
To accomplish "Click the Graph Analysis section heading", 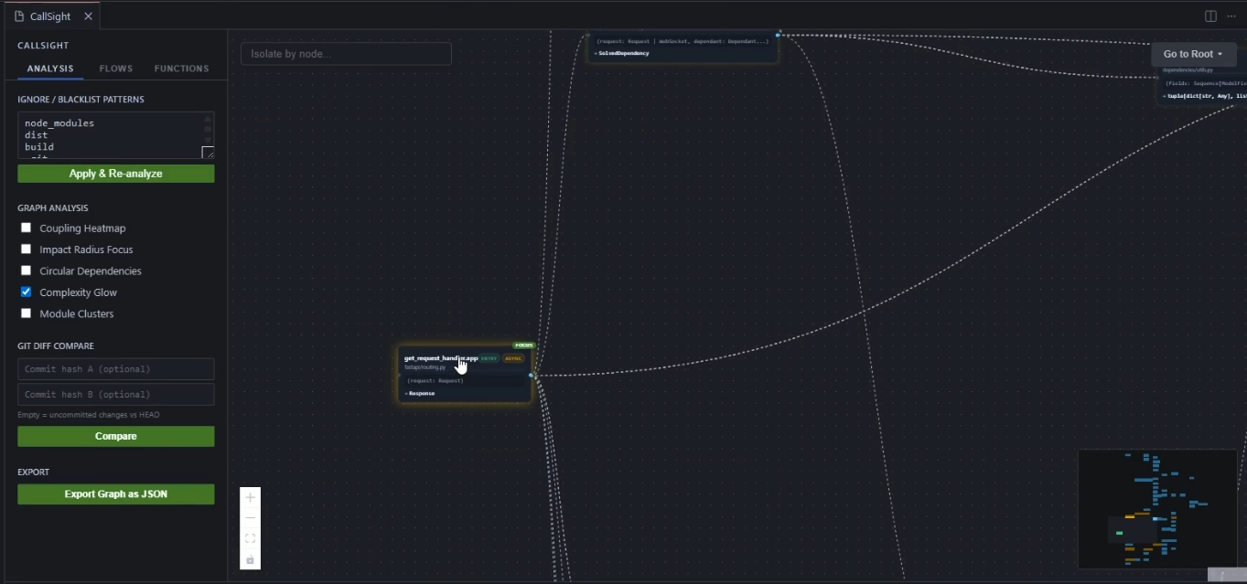I will (x=53, y=208).
